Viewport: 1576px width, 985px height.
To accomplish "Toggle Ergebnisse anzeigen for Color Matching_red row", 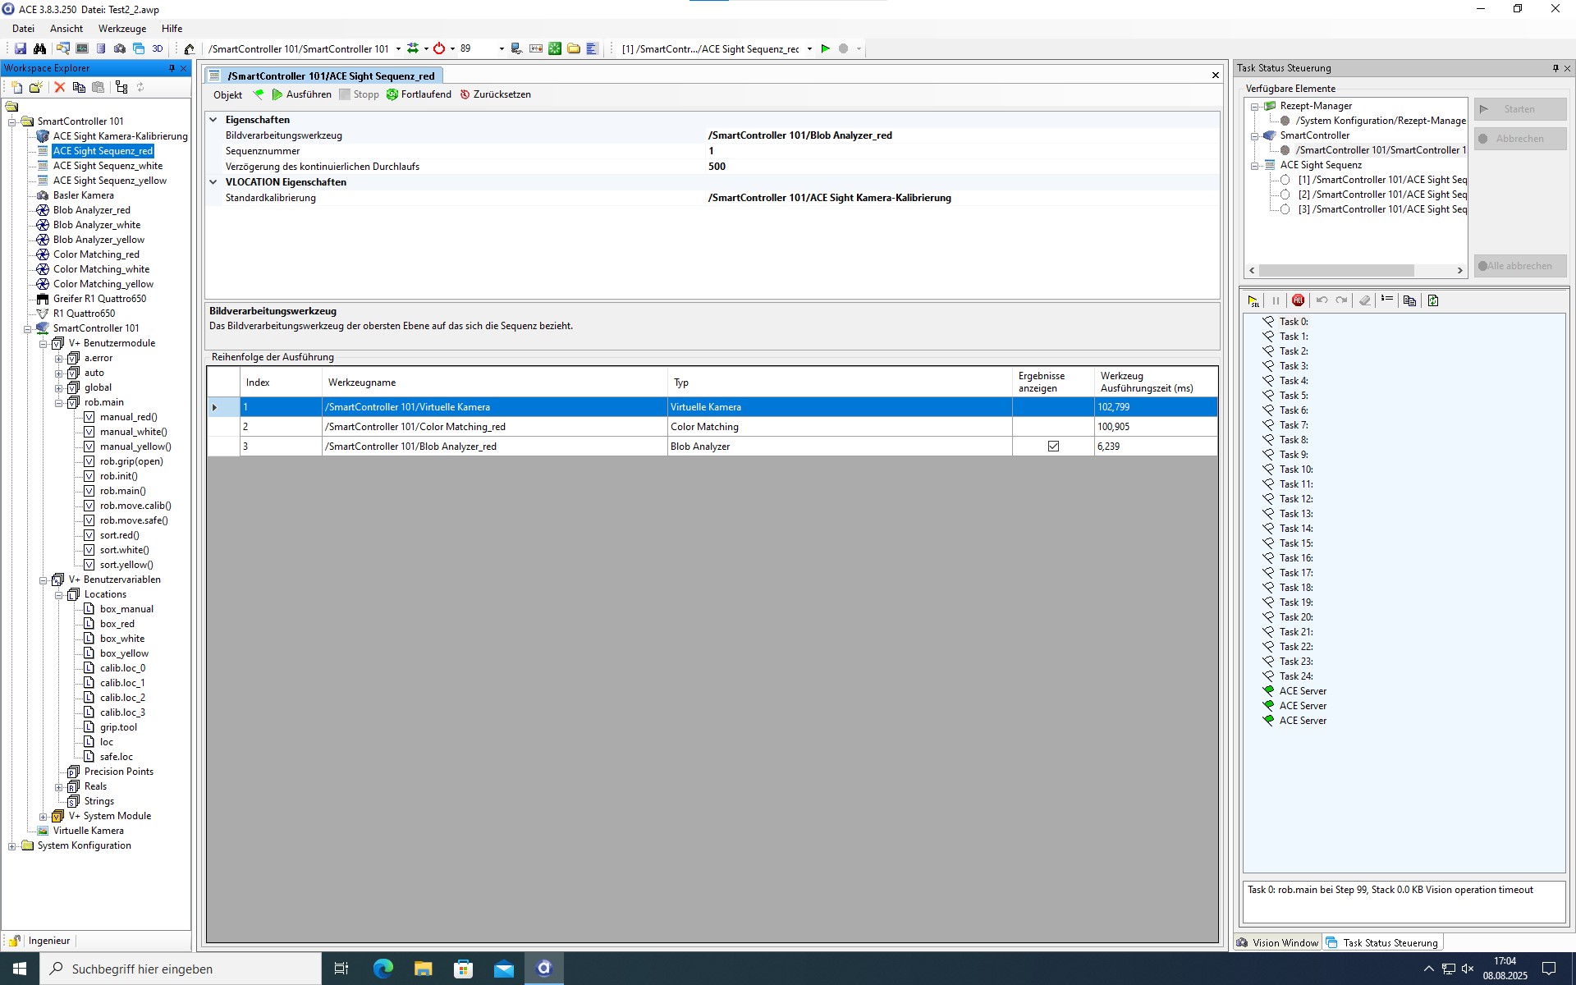I will pyautogui.click(x=1053, y=427).
